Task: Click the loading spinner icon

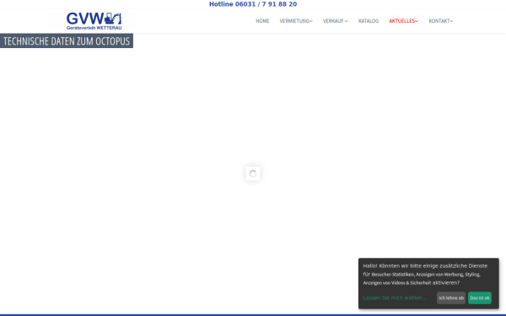Action: (x=253, y=174)
